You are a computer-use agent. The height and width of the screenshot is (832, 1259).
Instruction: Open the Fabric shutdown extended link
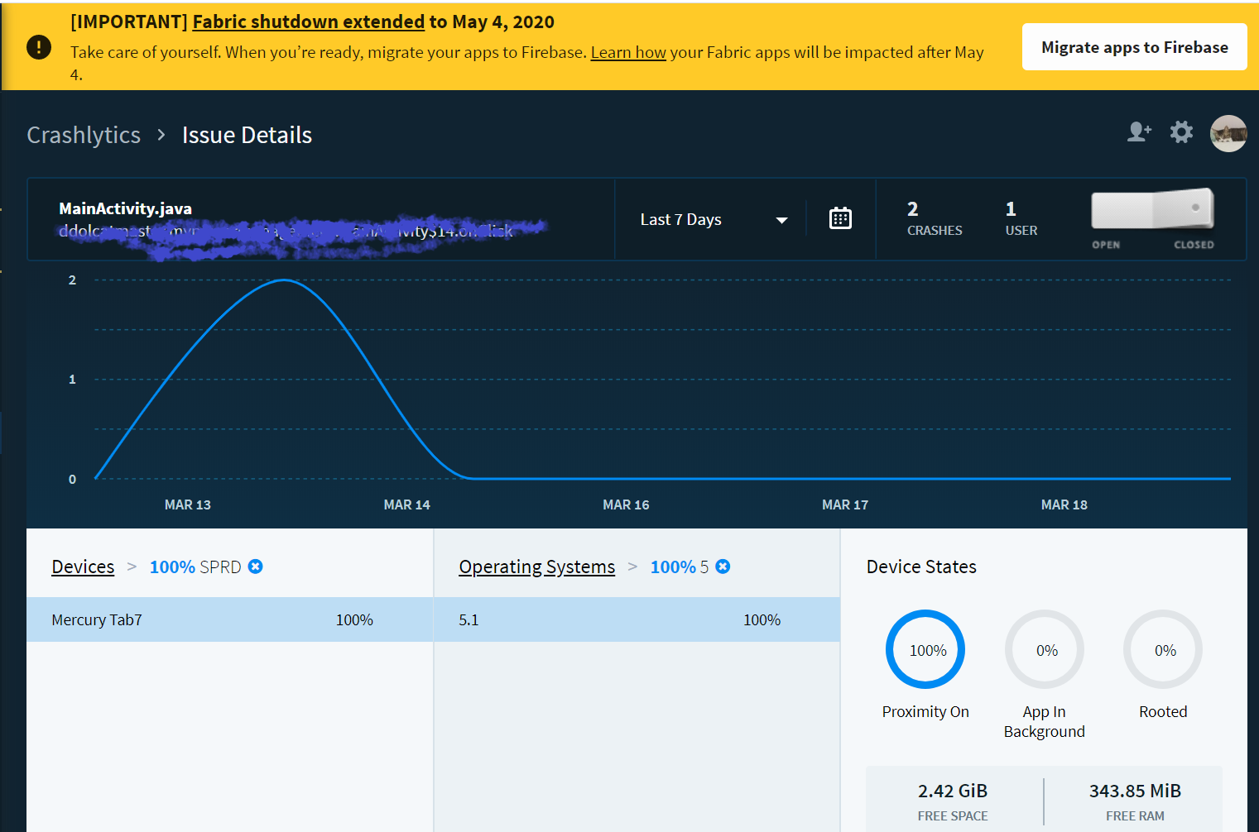click(308, 22)
